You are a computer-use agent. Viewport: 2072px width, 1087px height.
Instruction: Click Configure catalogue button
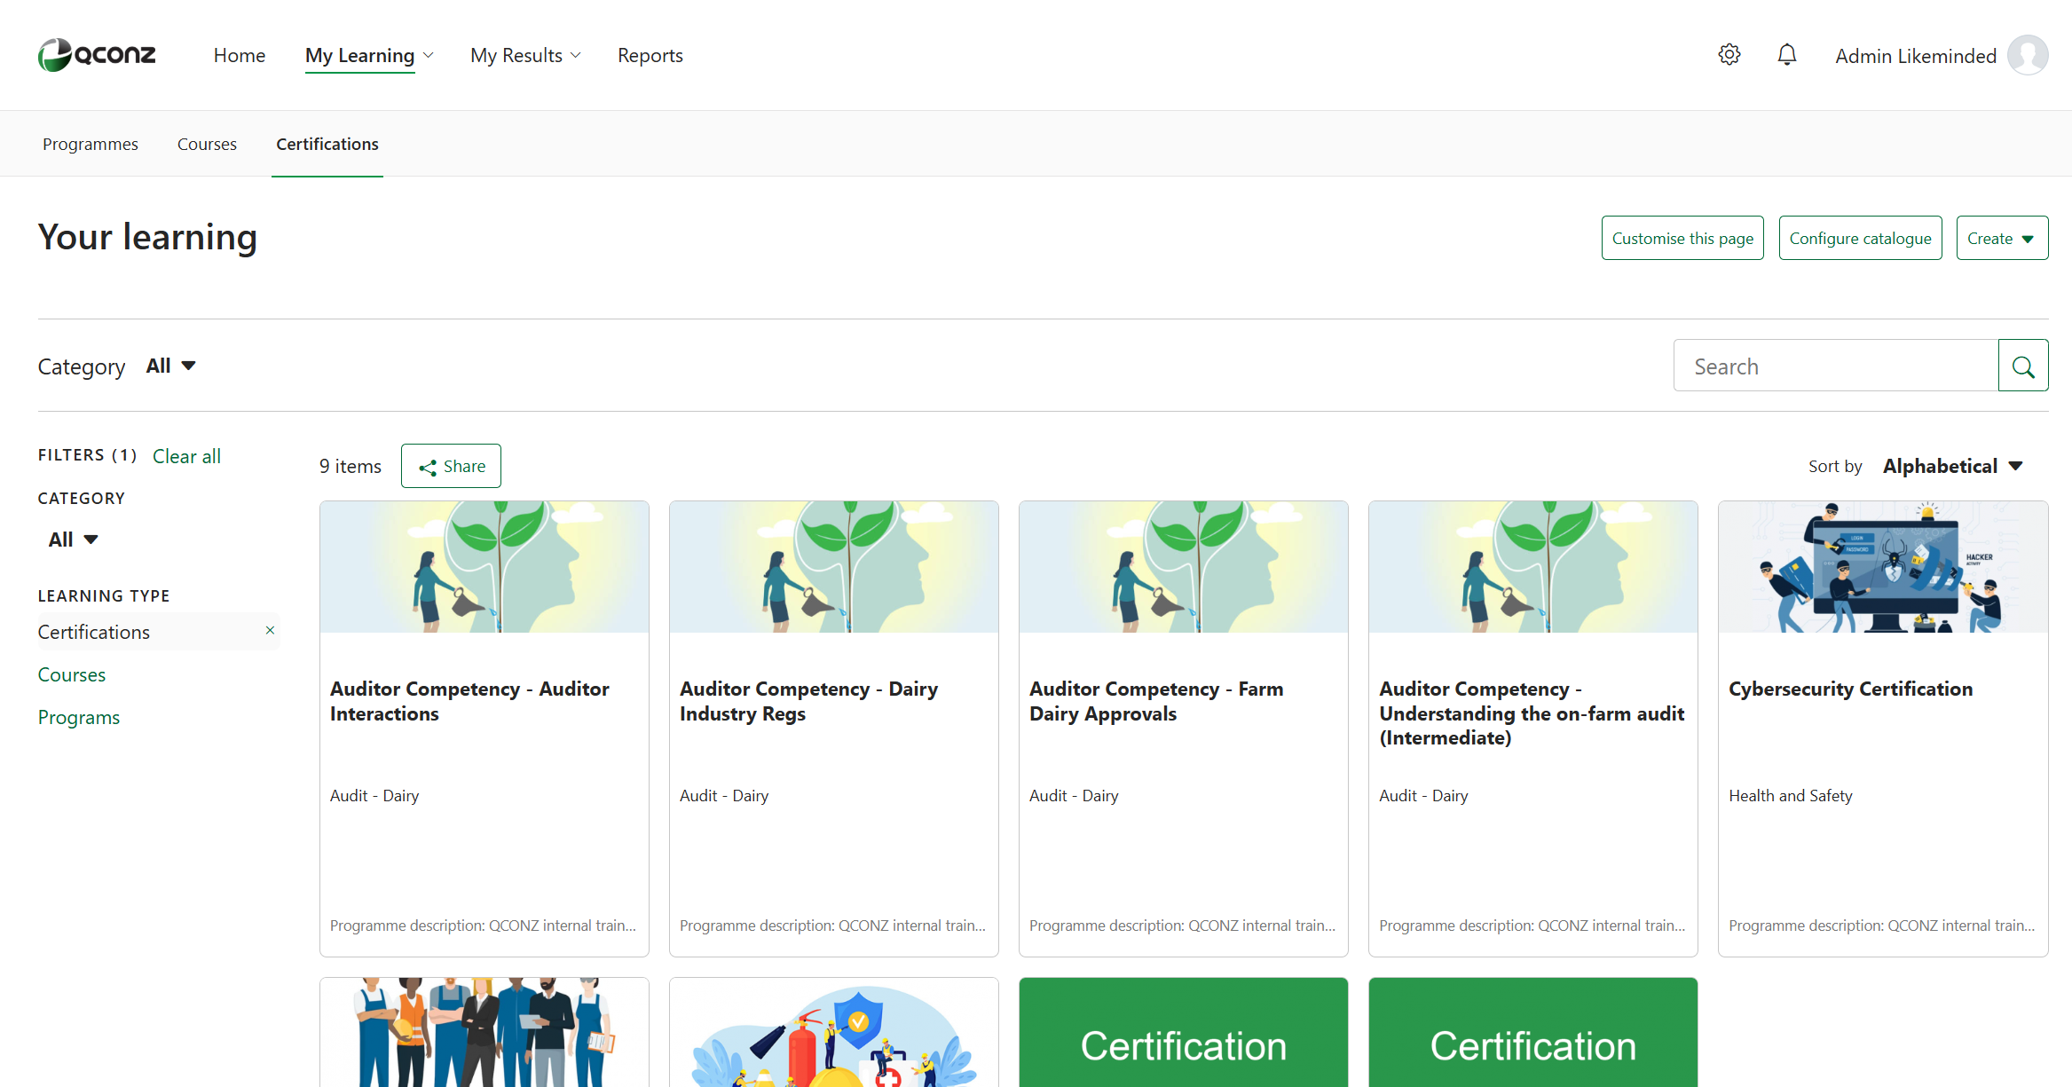point(1860,238)
